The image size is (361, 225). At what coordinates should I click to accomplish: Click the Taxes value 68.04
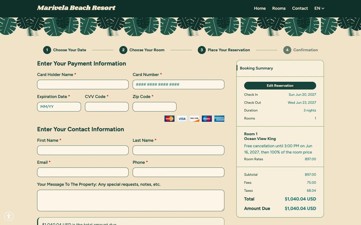point(311,190)
